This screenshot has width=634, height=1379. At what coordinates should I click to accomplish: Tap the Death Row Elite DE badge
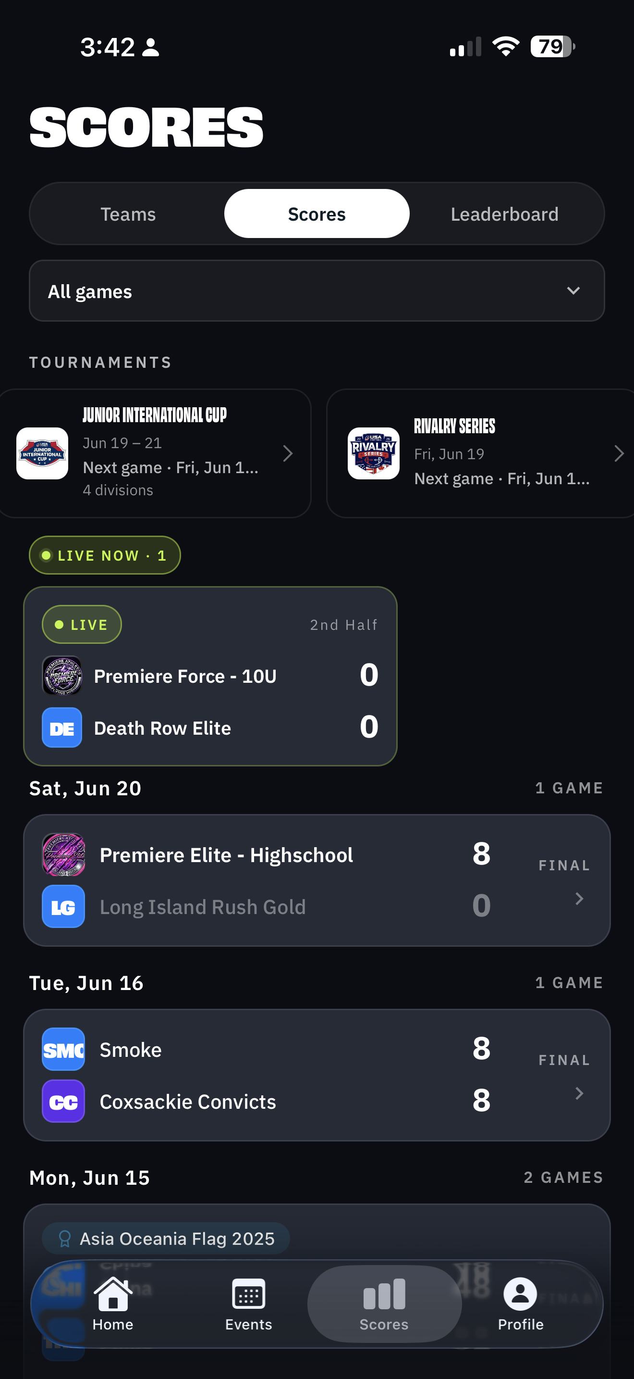point(62,727)
